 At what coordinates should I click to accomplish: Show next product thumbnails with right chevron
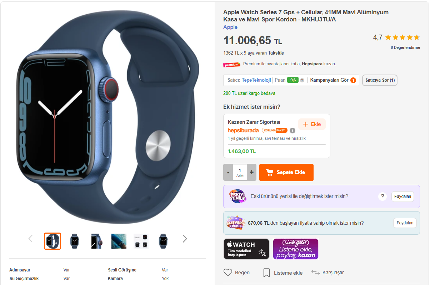pos(185,239)
